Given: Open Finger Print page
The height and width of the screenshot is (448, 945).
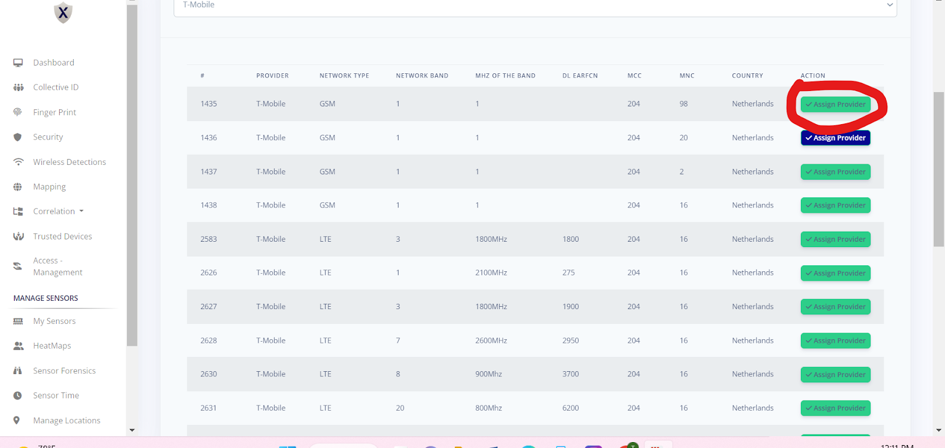Looking at the screenshot, I should (x=54, y=112).
